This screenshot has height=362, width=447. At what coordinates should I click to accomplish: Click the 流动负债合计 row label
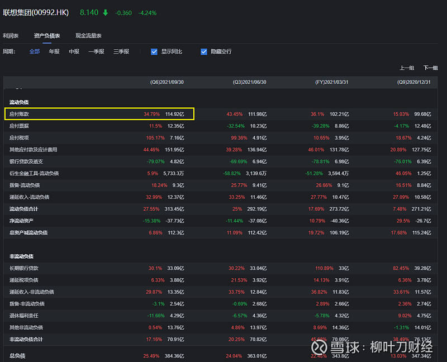23,209
